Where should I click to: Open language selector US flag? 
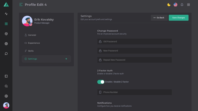(175, 5)
